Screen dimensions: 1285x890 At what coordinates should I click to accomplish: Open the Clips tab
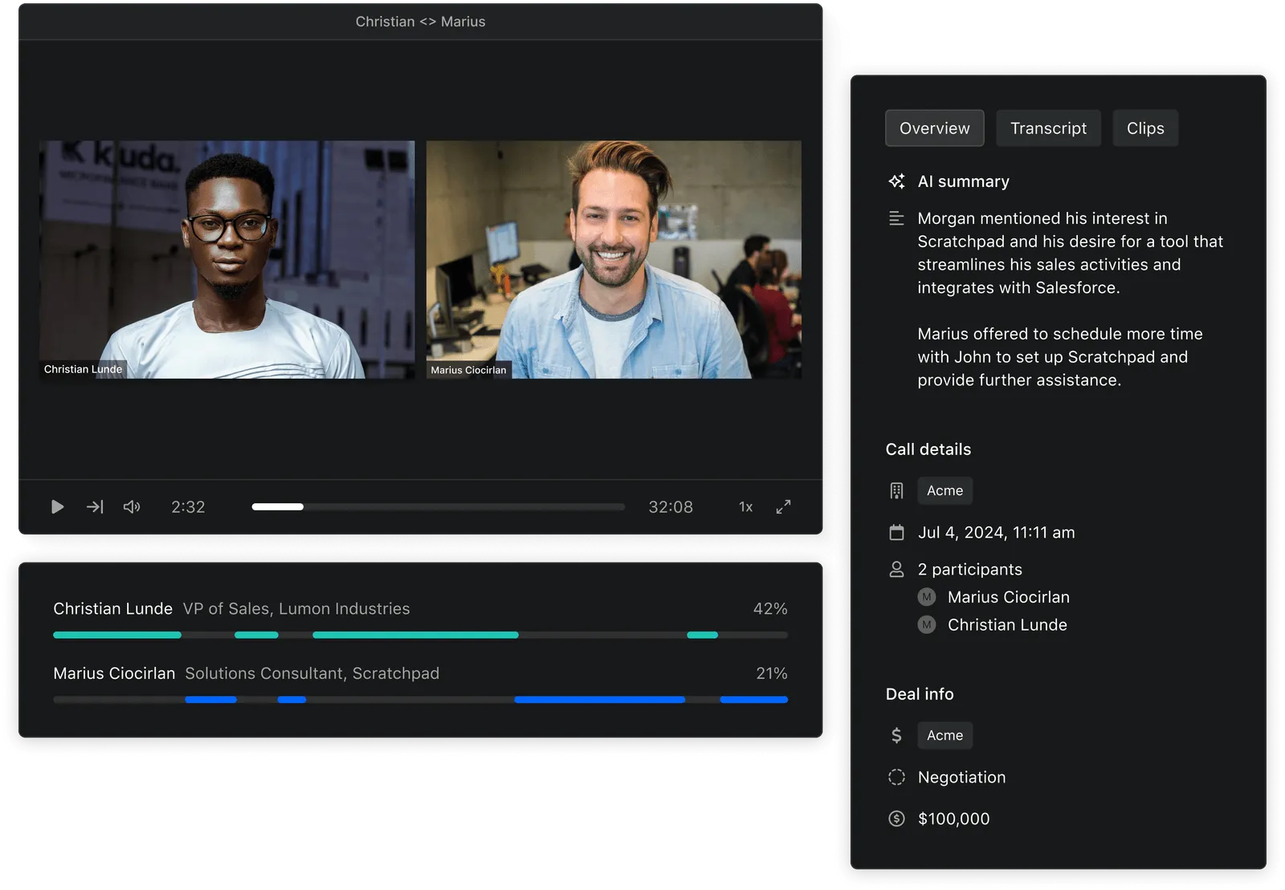click(x=1145, y=128)
